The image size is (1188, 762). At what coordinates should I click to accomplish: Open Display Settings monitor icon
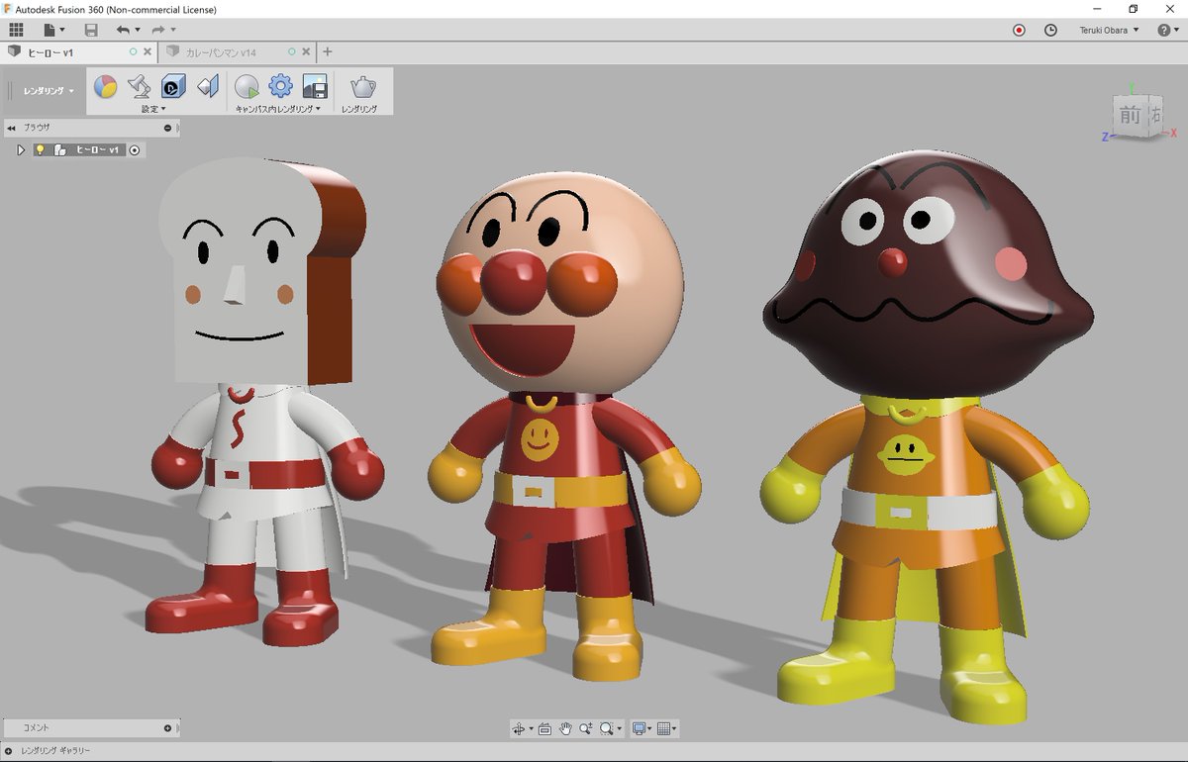pos(640,729)
